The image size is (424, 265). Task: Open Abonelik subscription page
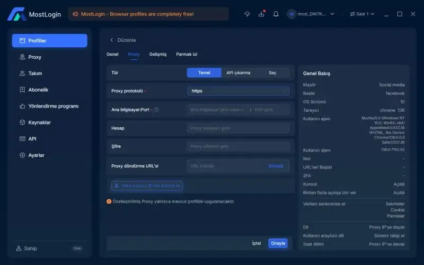(49, 90)
